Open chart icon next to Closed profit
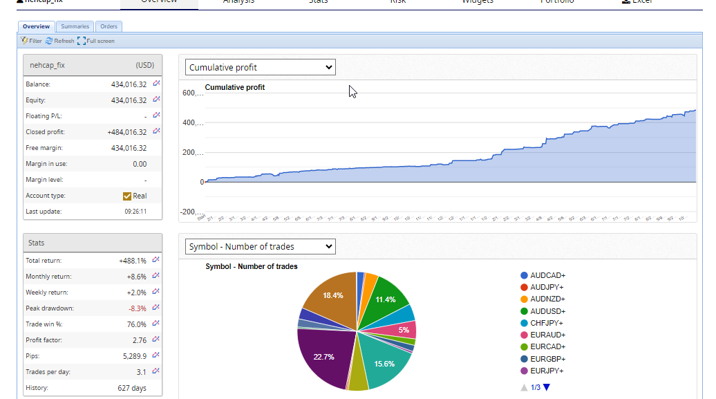The height and width of the screenshot is (399, 716). [156, 131]
